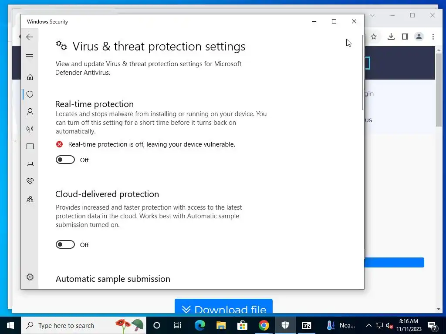Open Device performance & health heart icon
The image size is (446, 334).
point(30,181)
